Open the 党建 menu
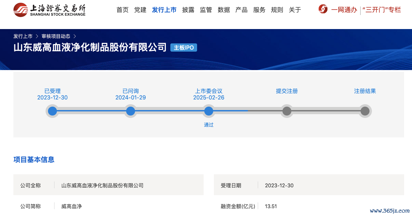Image resolution: width=412 pixels, height=216 pixels. [x=140, y=10]
